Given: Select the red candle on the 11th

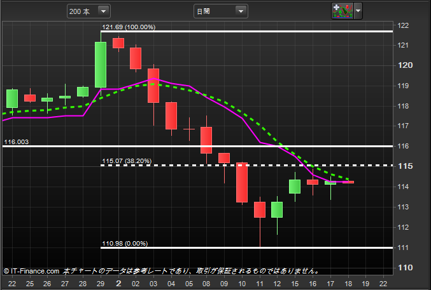Looking at the screenshot, I should click(260, 209).
